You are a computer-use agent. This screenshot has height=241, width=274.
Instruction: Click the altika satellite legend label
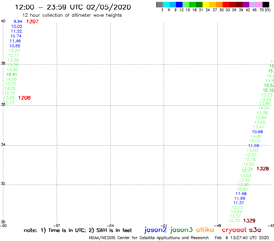[205, 230]
